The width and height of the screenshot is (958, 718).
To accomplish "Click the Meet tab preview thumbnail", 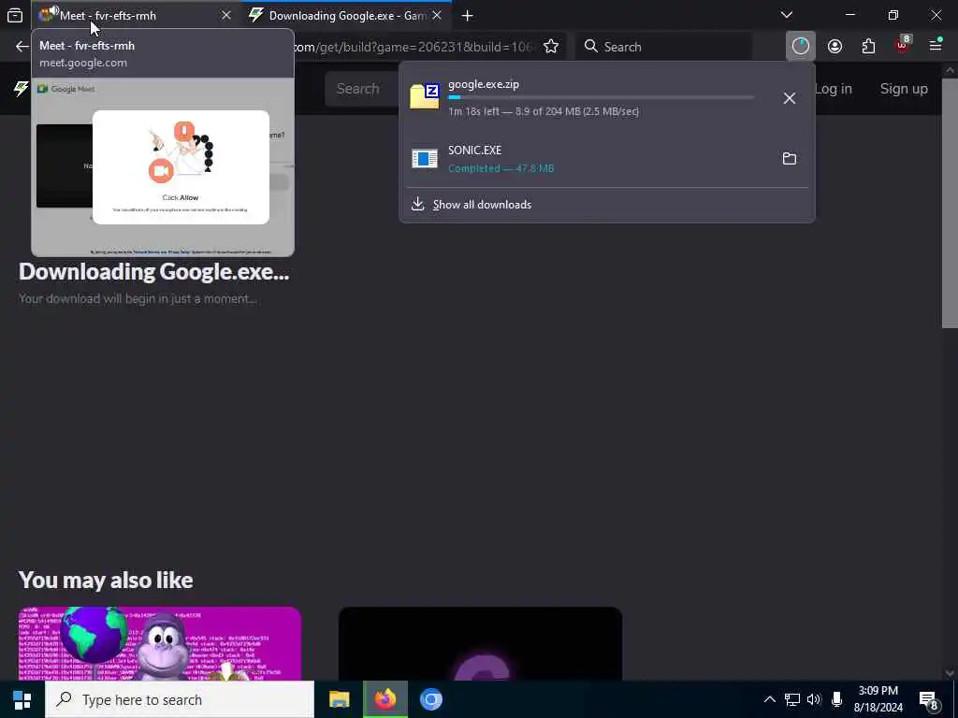I will 163,166.
